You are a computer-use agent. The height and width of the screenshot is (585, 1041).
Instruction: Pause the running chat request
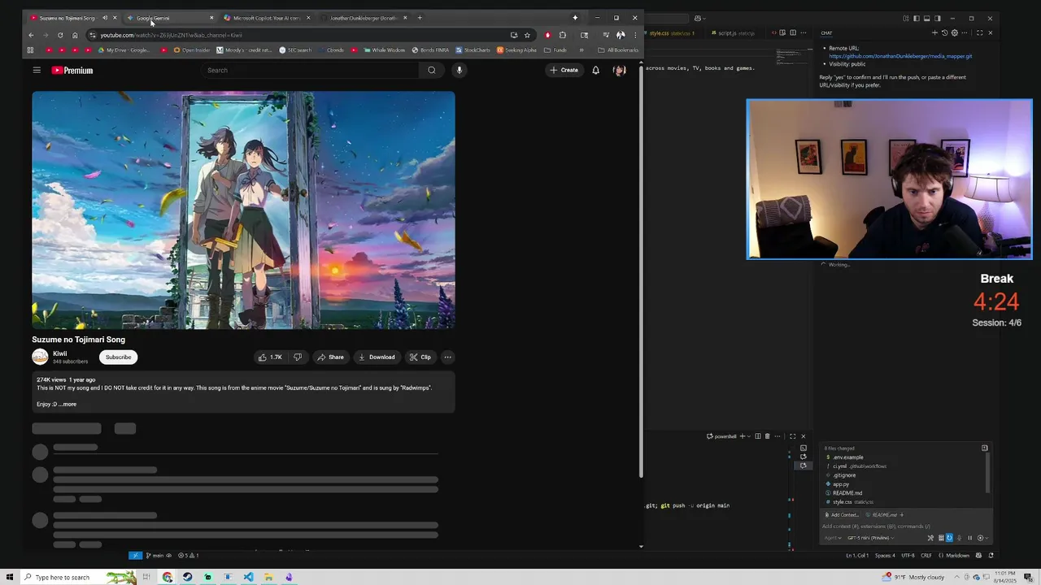click(969, 538)
